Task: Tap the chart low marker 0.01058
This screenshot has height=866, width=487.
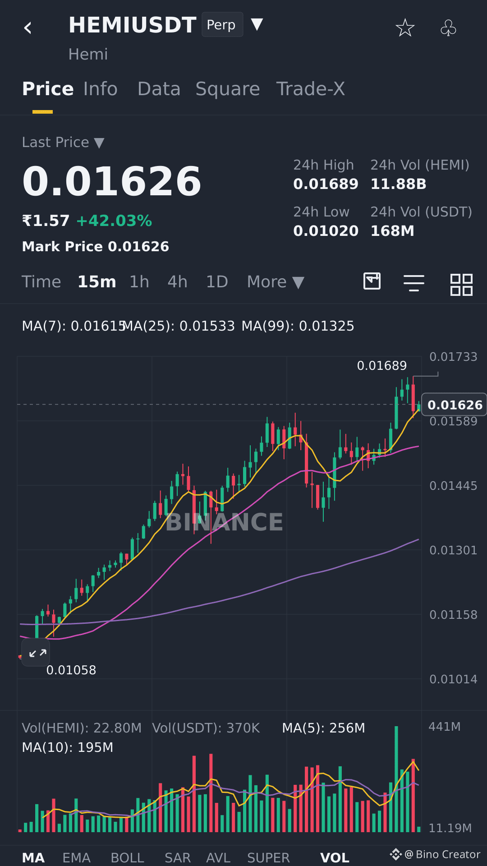Action: (x=71, y=670)
